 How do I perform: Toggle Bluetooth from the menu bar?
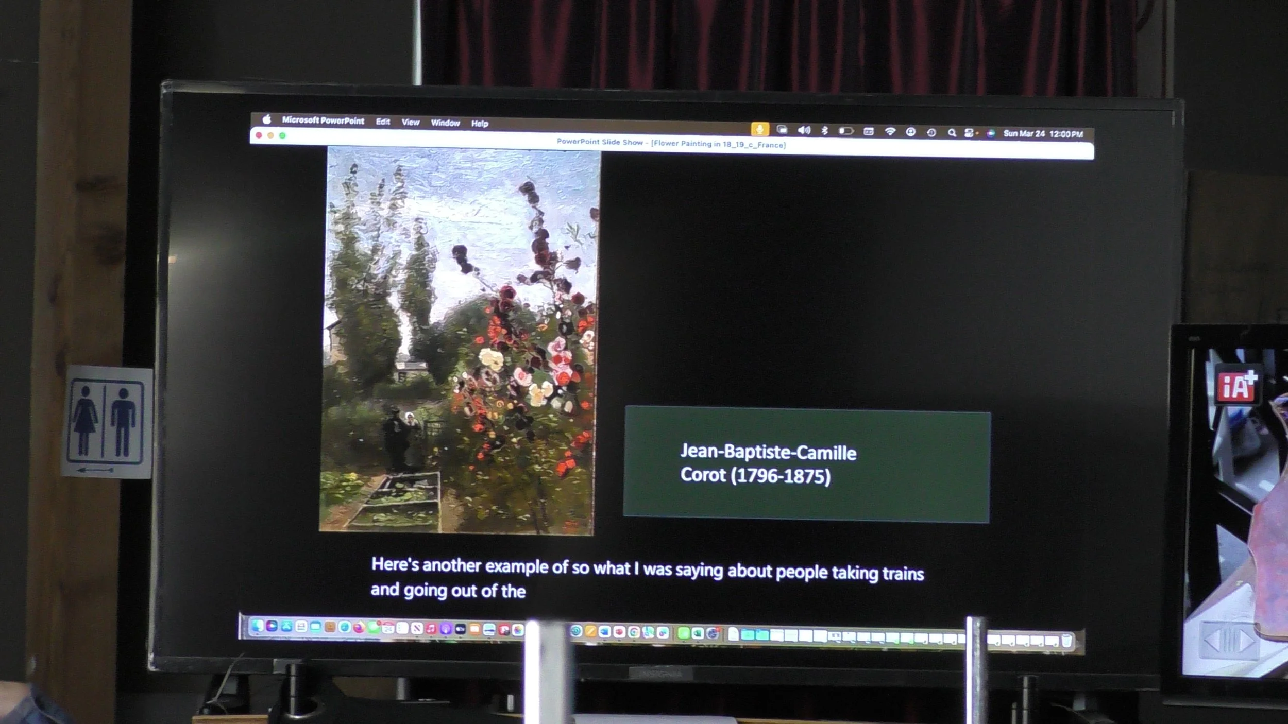point(824,130)
